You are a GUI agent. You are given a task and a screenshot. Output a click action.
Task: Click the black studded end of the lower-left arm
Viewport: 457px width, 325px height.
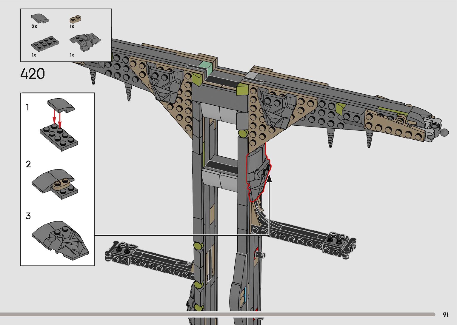123,248
